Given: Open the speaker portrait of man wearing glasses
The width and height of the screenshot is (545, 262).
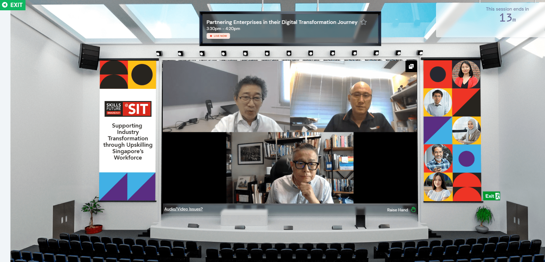Looking at the screenshot, I should pos(438,102).
